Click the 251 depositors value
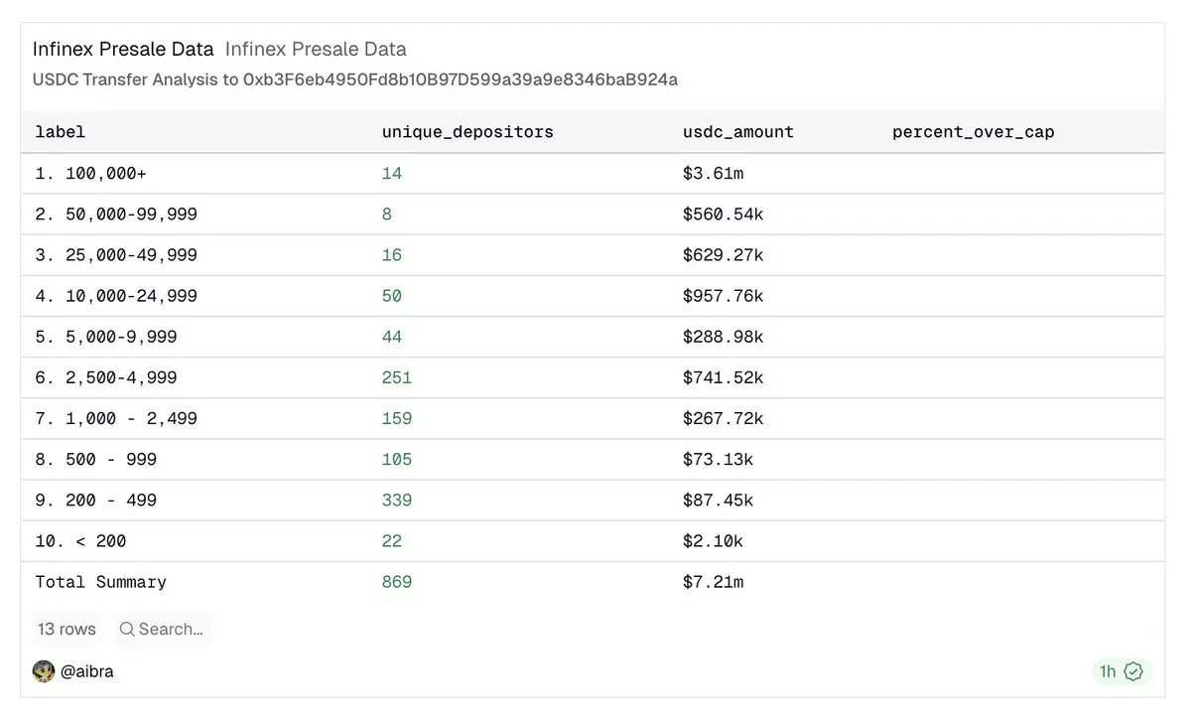Image resolution: width=1191 pixels, height=720 pixels. pyautogui.click(x=397, y=377)
